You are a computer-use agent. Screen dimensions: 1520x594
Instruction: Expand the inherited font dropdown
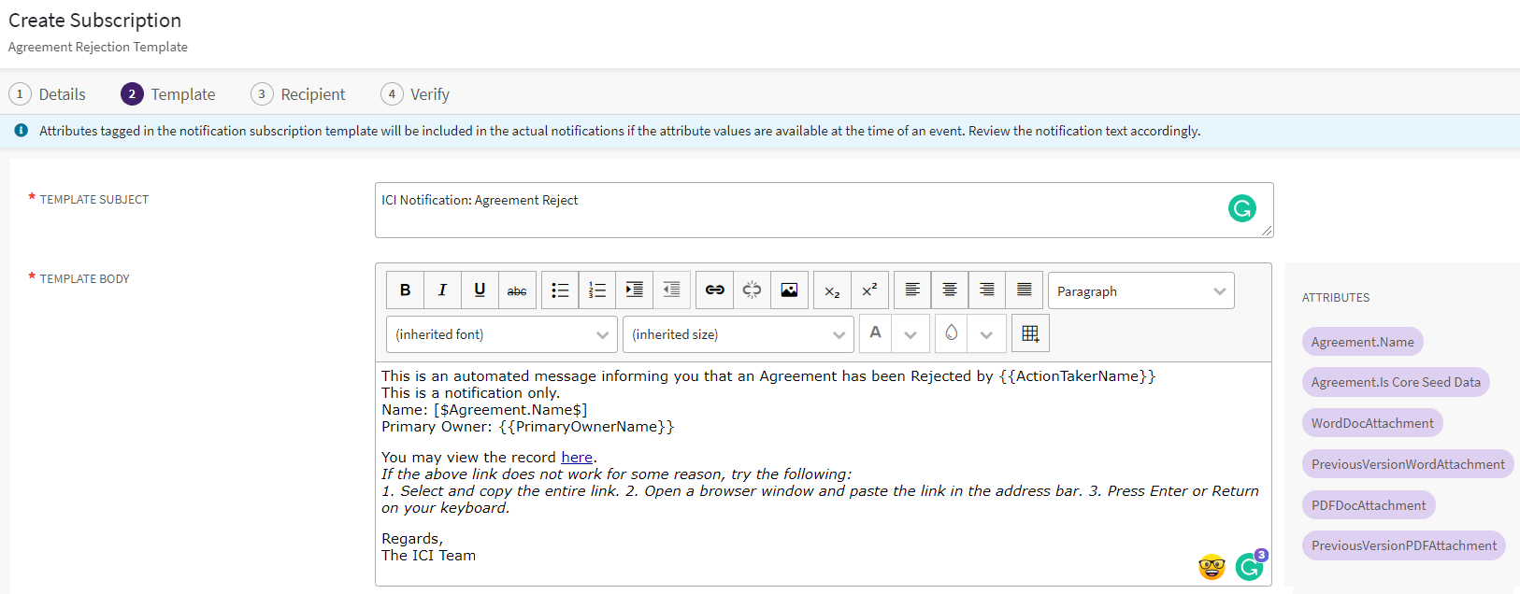[502, 334]
